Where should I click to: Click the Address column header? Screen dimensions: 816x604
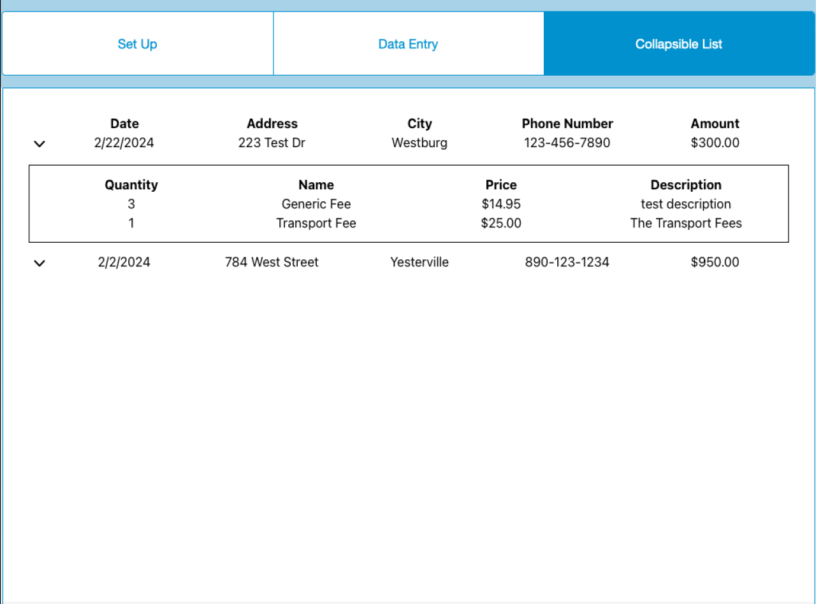coord(272,124)
